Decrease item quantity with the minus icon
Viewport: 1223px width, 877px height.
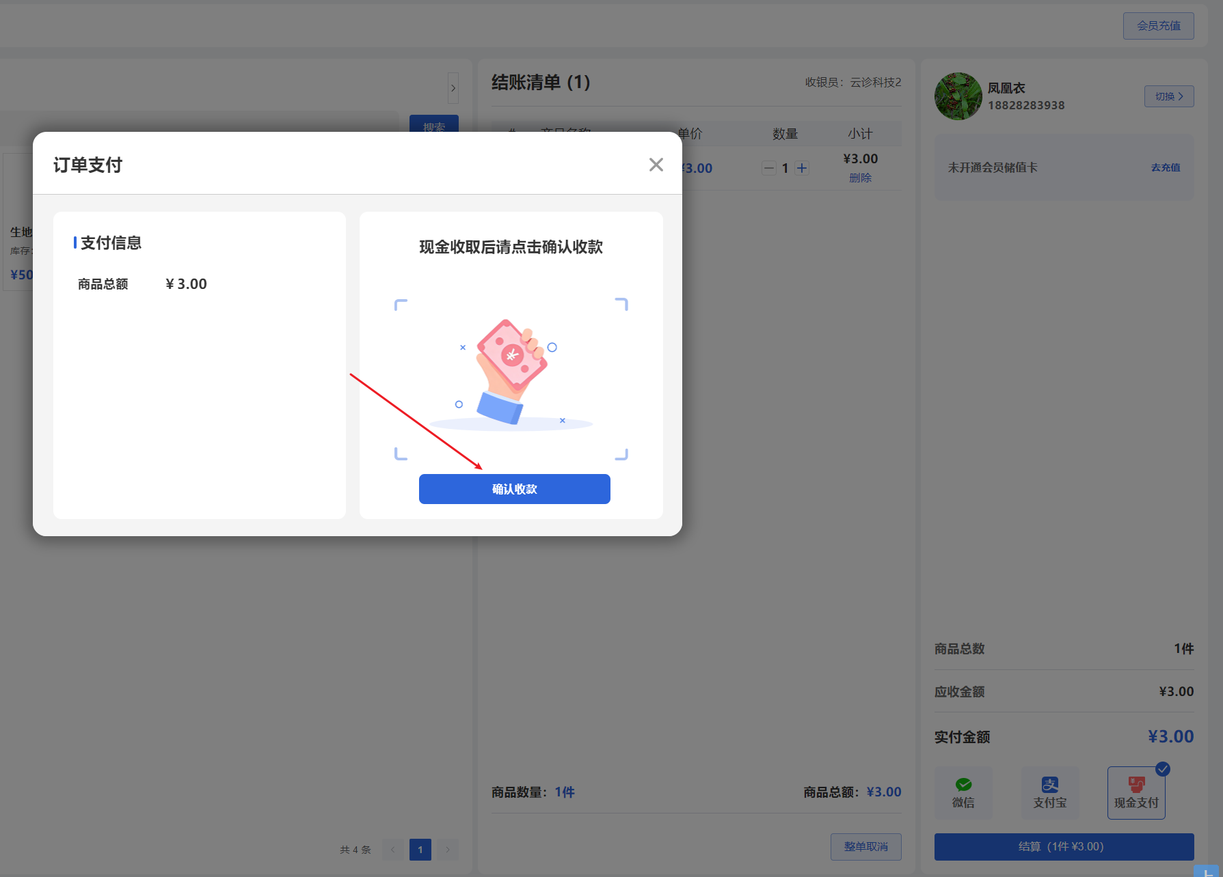768,167
